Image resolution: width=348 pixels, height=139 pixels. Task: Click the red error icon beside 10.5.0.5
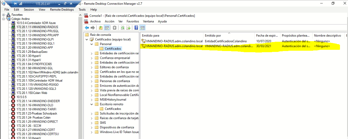13,97
